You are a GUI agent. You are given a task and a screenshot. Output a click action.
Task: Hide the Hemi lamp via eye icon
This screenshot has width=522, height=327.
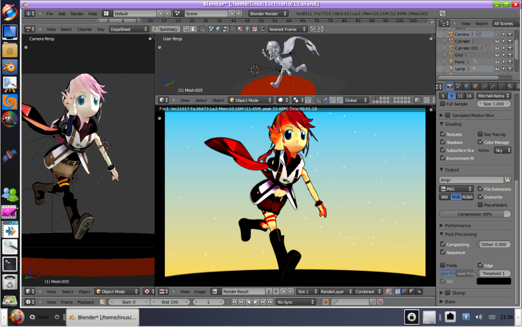point(497,62)
